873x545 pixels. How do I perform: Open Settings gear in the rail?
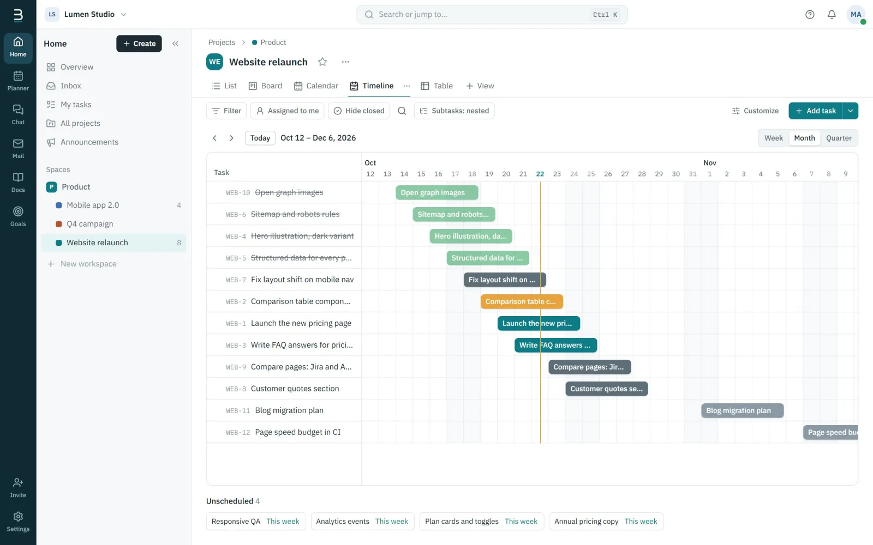click(x=18, y=521)
